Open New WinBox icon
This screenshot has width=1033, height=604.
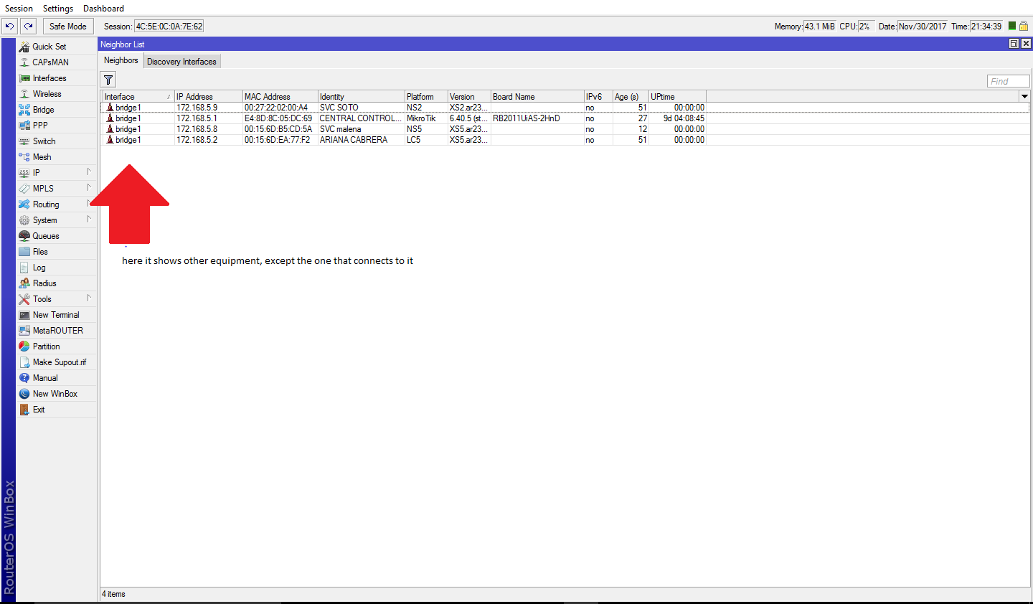(24, 394)
